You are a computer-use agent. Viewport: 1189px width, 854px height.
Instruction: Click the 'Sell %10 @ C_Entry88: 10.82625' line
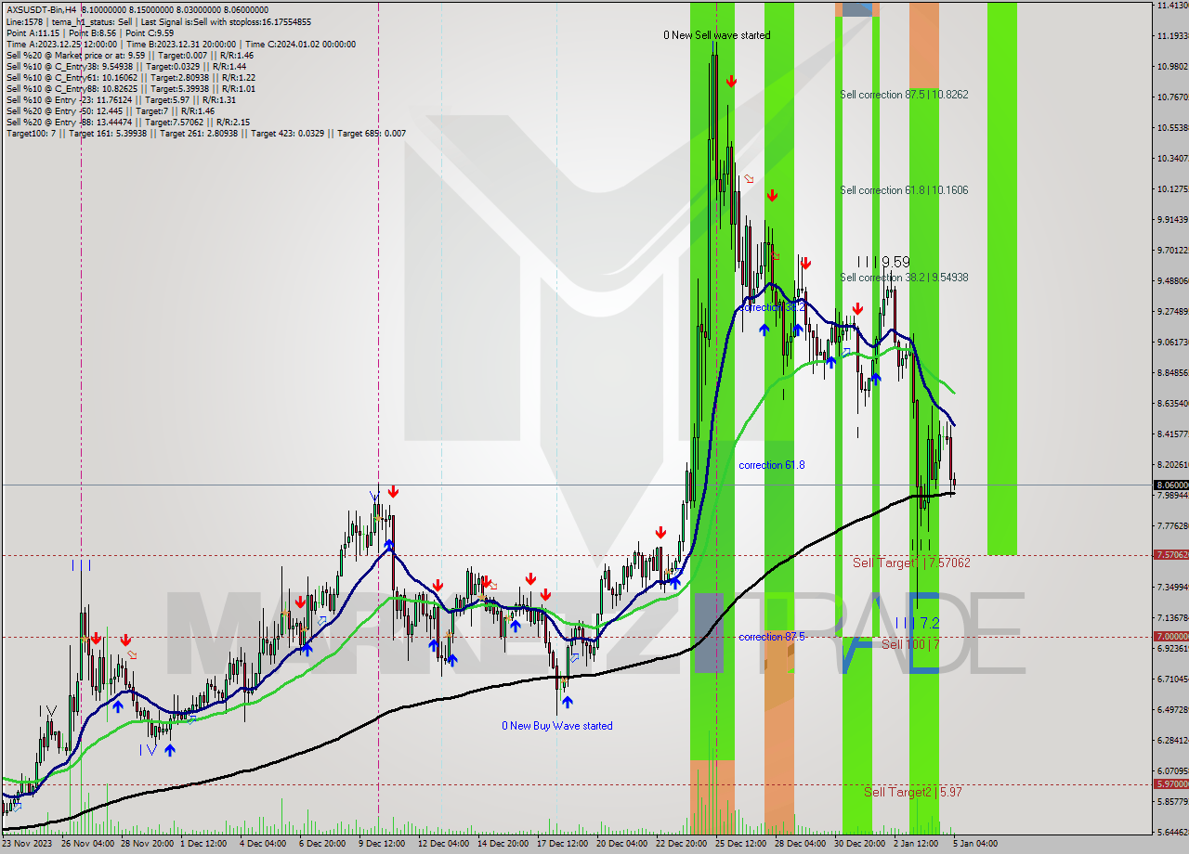pos(130,88)
